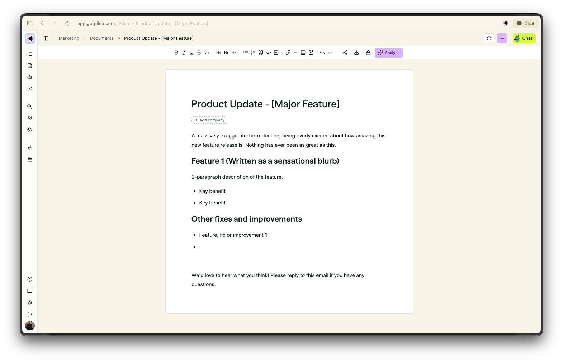
Task: Insert a task checklist via checkbox icon
Action: [276, 53]
